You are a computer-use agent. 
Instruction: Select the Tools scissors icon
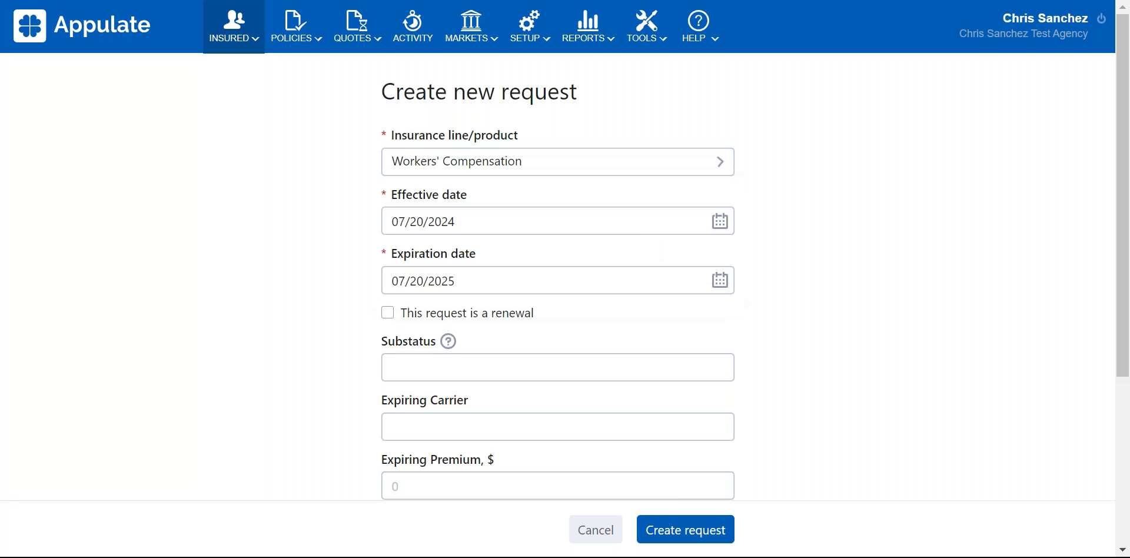pos(646,19)
